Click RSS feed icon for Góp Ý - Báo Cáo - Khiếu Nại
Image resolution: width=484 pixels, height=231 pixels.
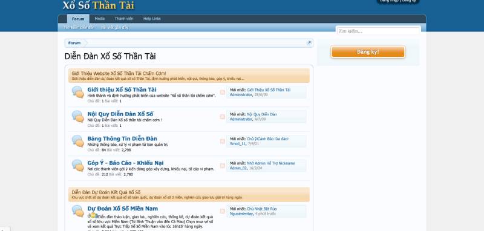tap(222, 165)
